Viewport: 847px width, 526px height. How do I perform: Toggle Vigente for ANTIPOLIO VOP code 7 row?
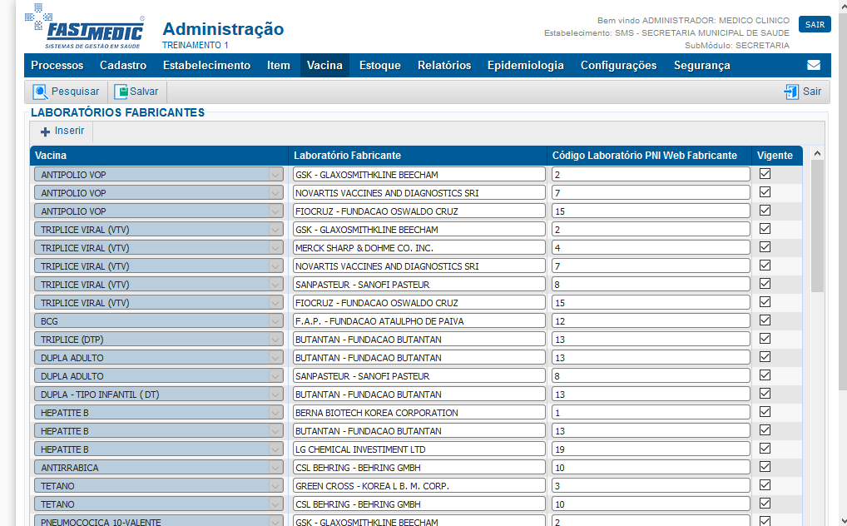pos(765,192)
